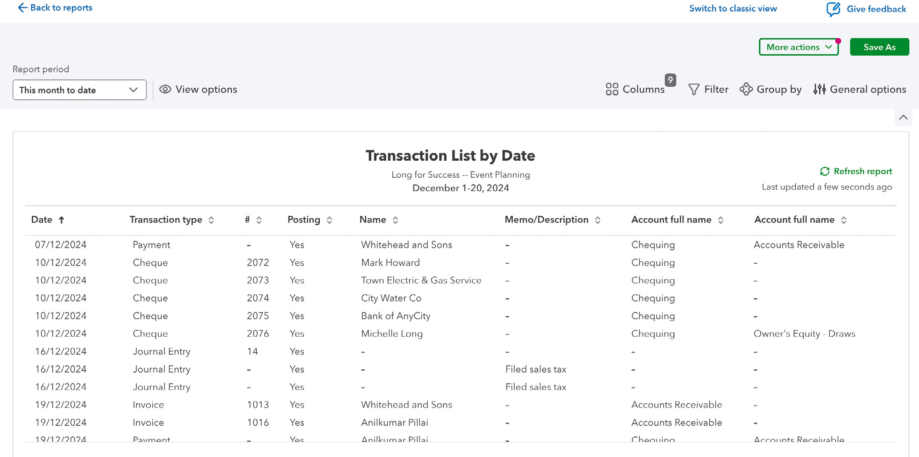The image size is (919, 457).
Task: Click Accounts Receivable in the 07/12/2024 Payment row
Action: pos(799,245)
